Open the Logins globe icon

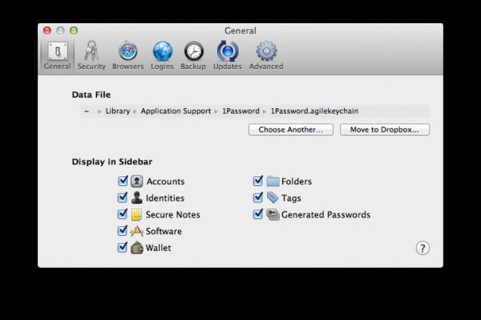pyautogui.click(x=162, y=51)
